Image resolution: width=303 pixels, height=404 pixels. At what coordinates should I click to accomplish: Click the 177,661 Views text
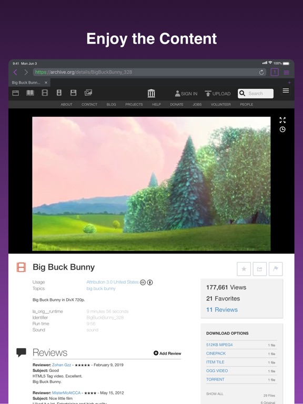click(x=226, y=287)
